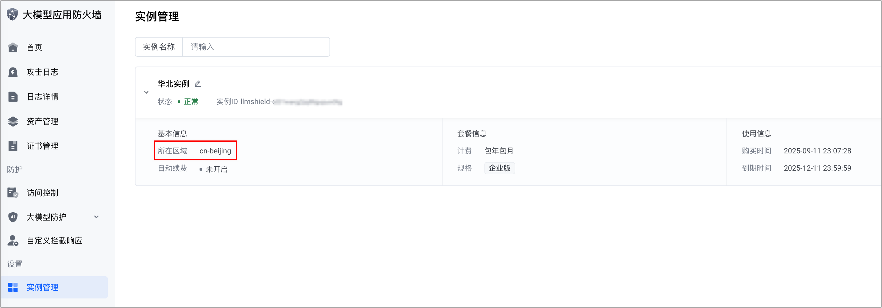Viewport: 882px width, 308px height.
Task: Collapse the 华北实例 details row
Action: point(146,92)
